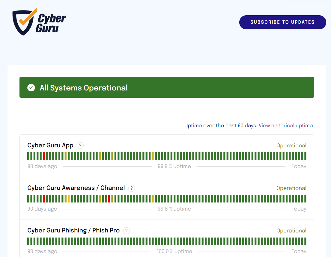Click Operational status of Awareness / Channel

coord(291,188)
